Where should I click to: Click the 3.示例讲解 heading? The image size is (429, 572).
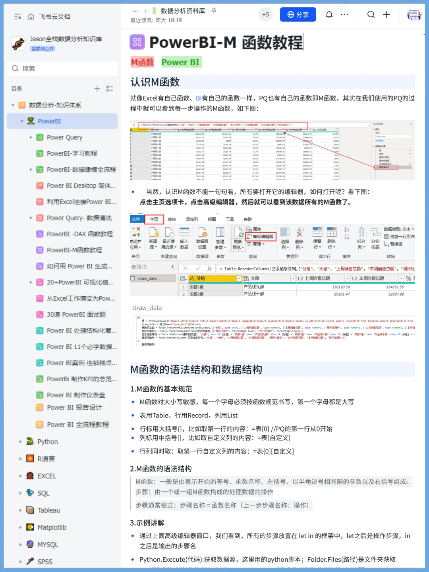(147, 523)
